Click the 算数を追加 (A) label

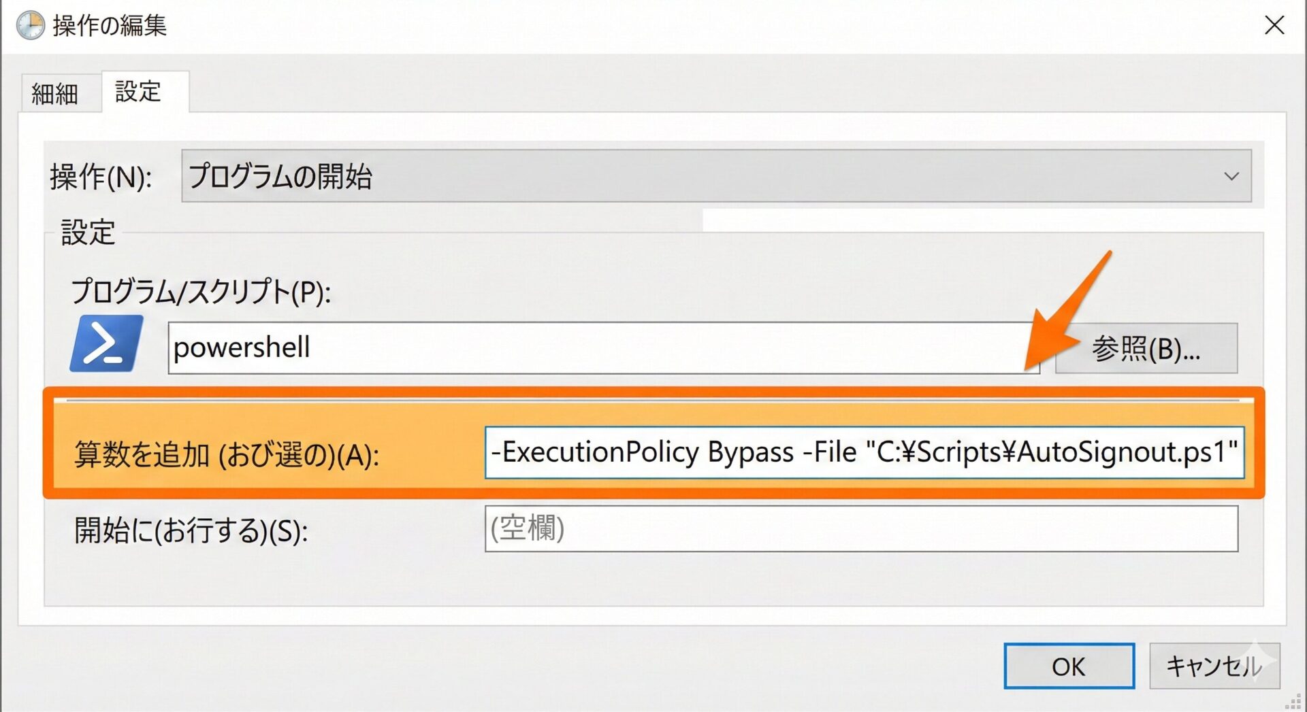click(226, 454)
